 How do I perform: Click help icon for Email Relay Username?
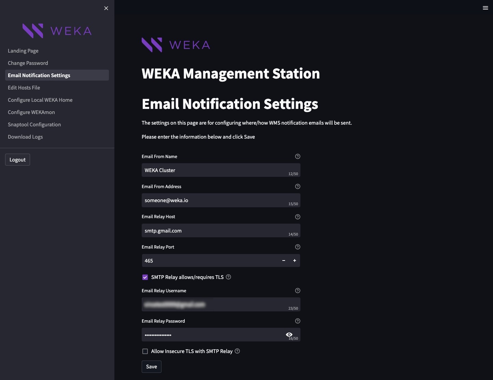click(298, 291)
